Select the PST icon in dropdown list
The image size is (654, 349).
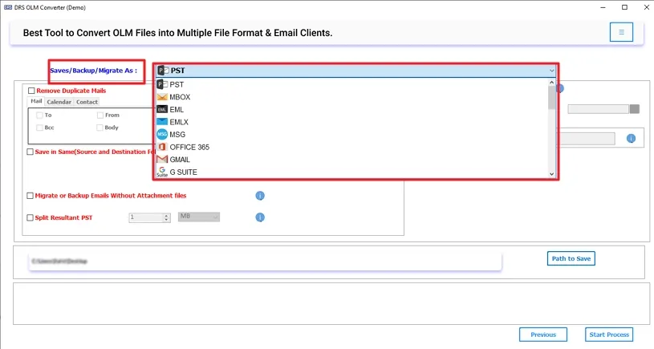[162, 84]
